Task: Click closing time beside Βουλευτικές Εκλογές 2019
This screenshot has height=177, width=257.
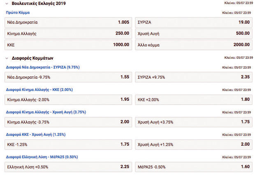Action: (x=238, y=3)
